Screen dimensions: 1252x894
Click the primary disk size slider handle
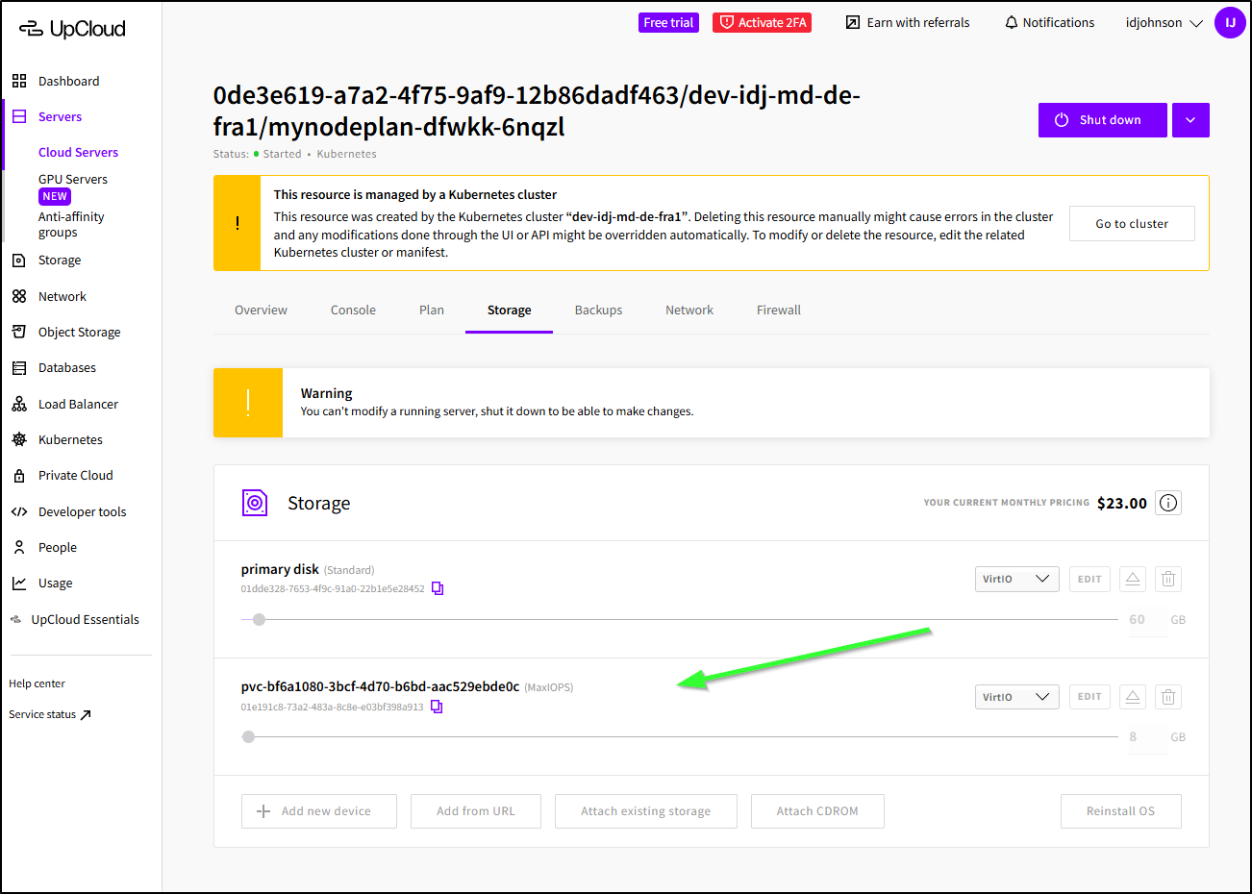(259, 620)
